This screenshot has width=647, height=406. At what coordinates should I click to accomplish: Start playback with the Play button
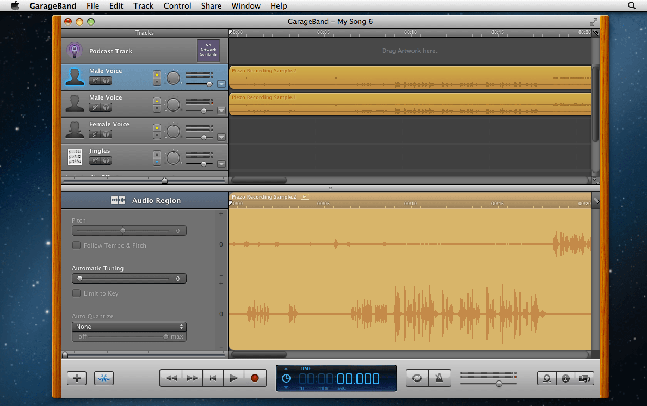[233, 378]
